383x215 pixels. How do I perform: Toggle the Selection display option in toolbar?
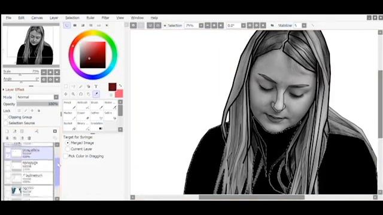pyautogui.click(x=173, y=25)
